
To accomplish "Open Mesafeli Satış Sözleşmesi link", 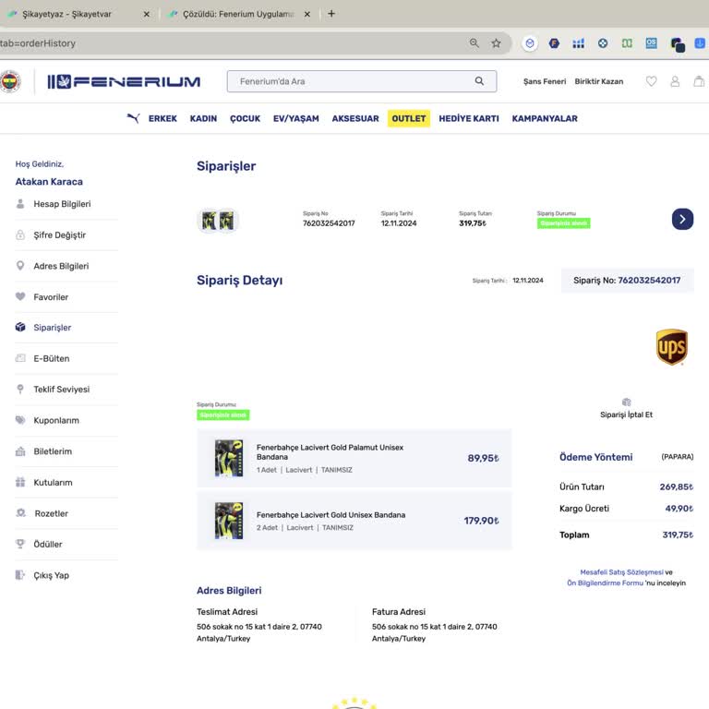I will (x=621, y=572).
